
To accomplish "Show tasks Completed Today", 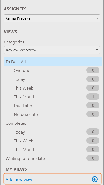I will point(19,132).
